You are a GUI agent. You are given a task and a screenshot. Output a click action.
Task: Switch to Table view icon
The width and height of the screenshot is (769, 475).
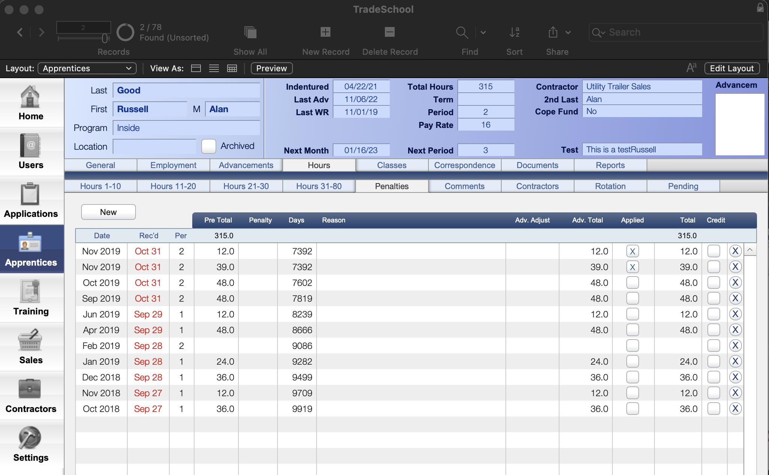click(x=232, y=68)
